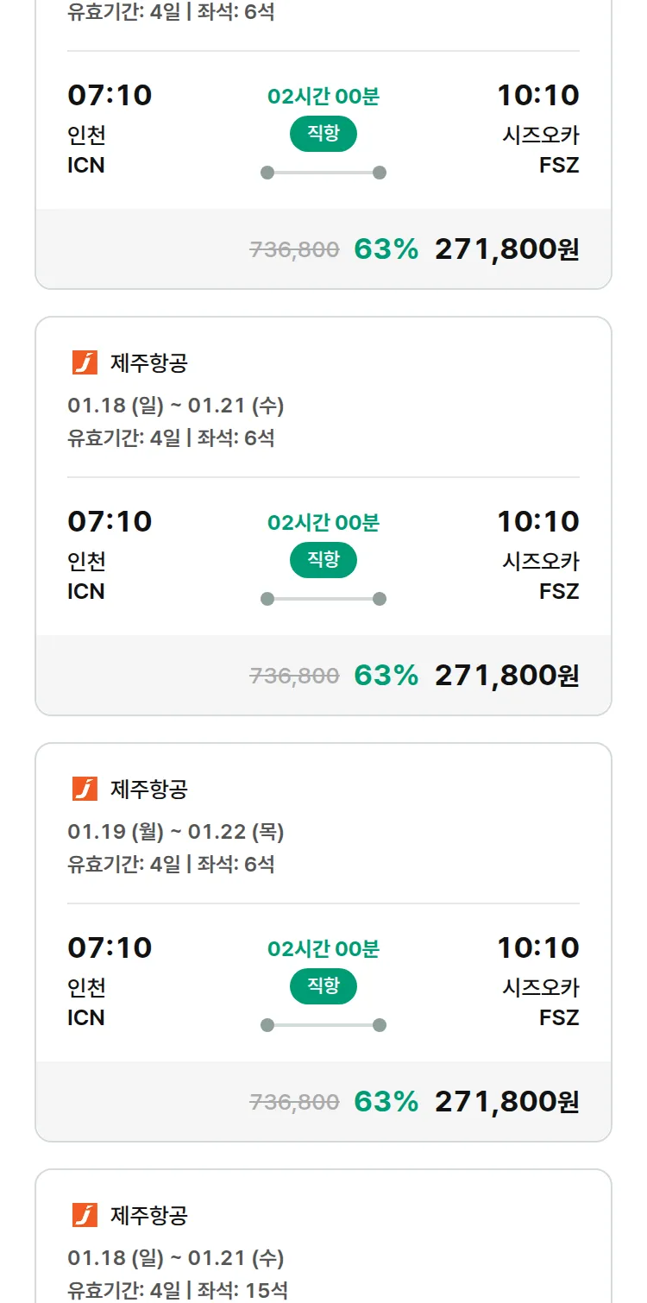The image size is (647, 1303).
Task: Tap the 10:10 arrival time in the 01.18 6석 card
Action: (x=537, y=521)
